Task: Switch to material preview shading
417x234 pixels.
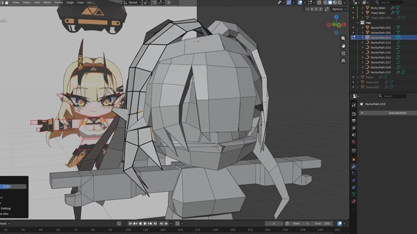Action: (x=335, y=2)
